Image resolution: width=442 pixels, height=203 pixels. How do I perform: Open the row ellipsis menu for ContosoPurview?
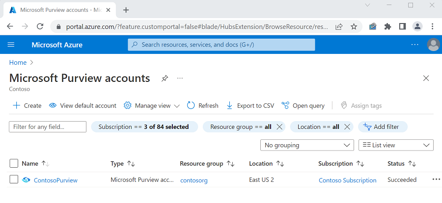tap(436, 179)
